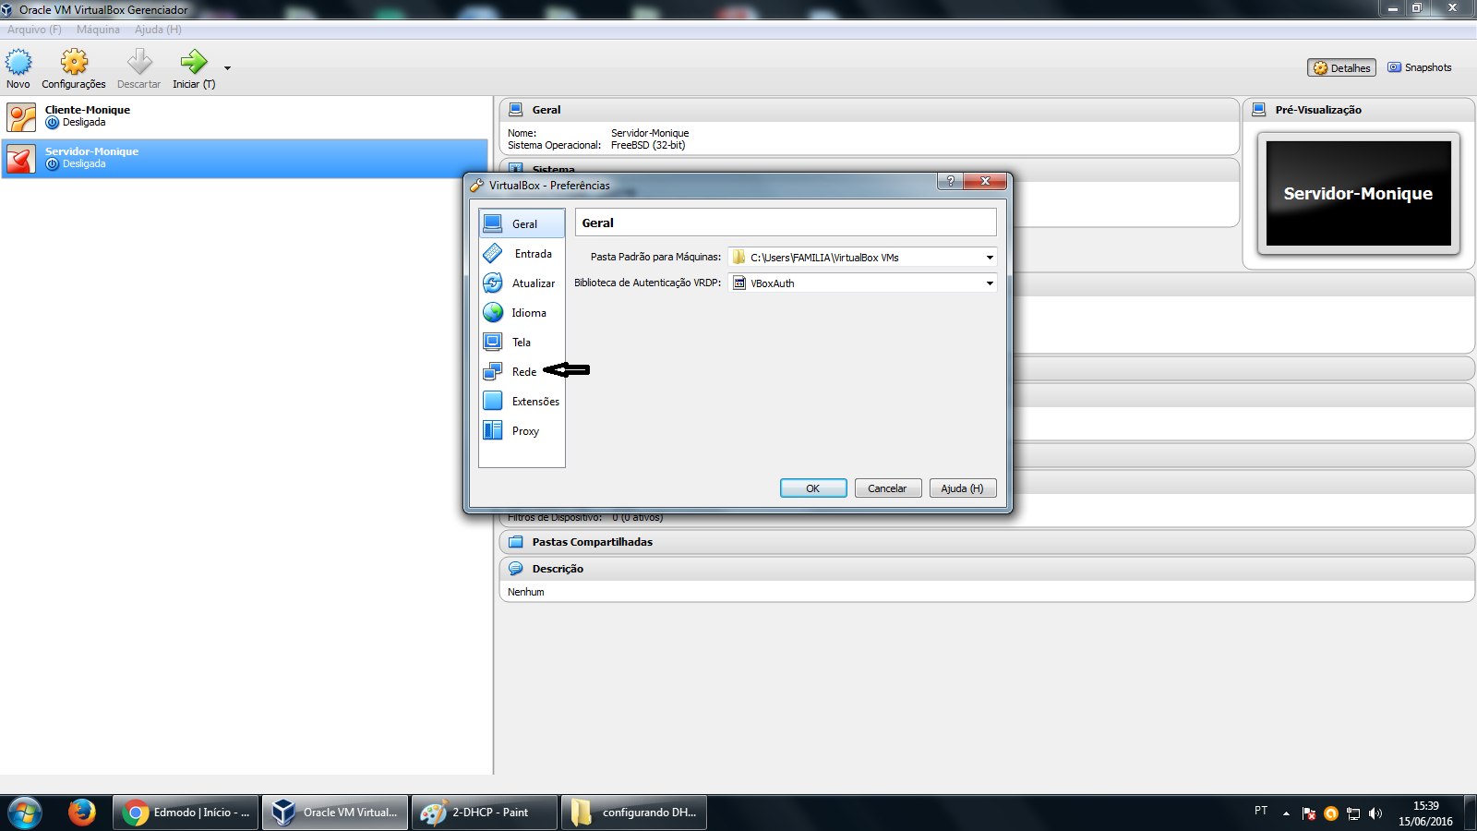Click the Novo toolbar icon

pos(18,62)
